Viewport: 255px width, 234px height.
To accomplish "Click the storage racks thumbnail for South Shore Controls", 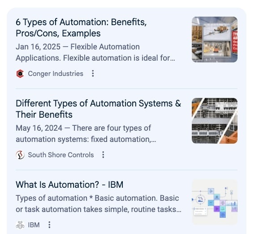I will click(x=215, y=121).
